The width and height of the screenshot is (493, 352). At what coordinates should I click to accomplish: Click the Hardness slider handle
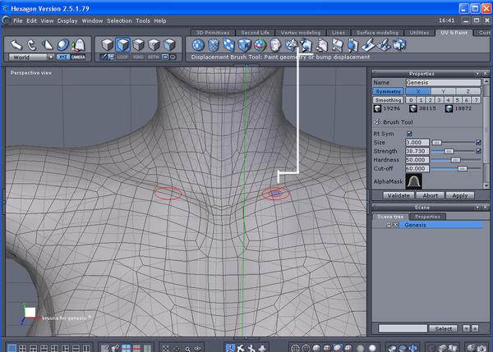point(457,159)
